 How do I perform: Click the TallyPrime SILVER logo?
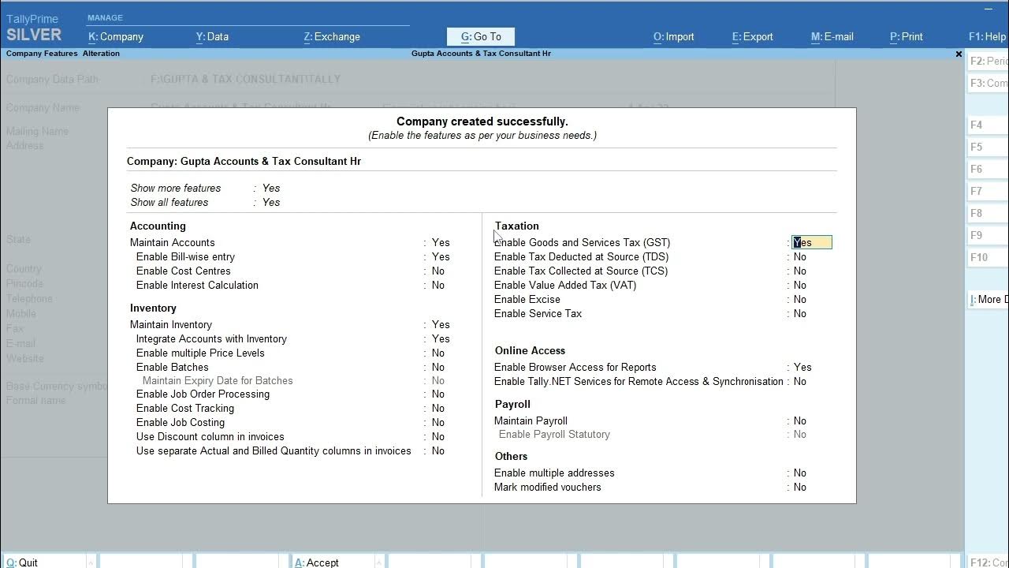[x=33, y=28]
